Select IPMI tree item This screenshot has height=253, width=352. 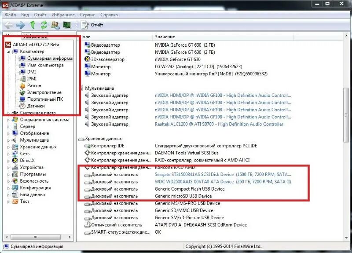[32, 79]
